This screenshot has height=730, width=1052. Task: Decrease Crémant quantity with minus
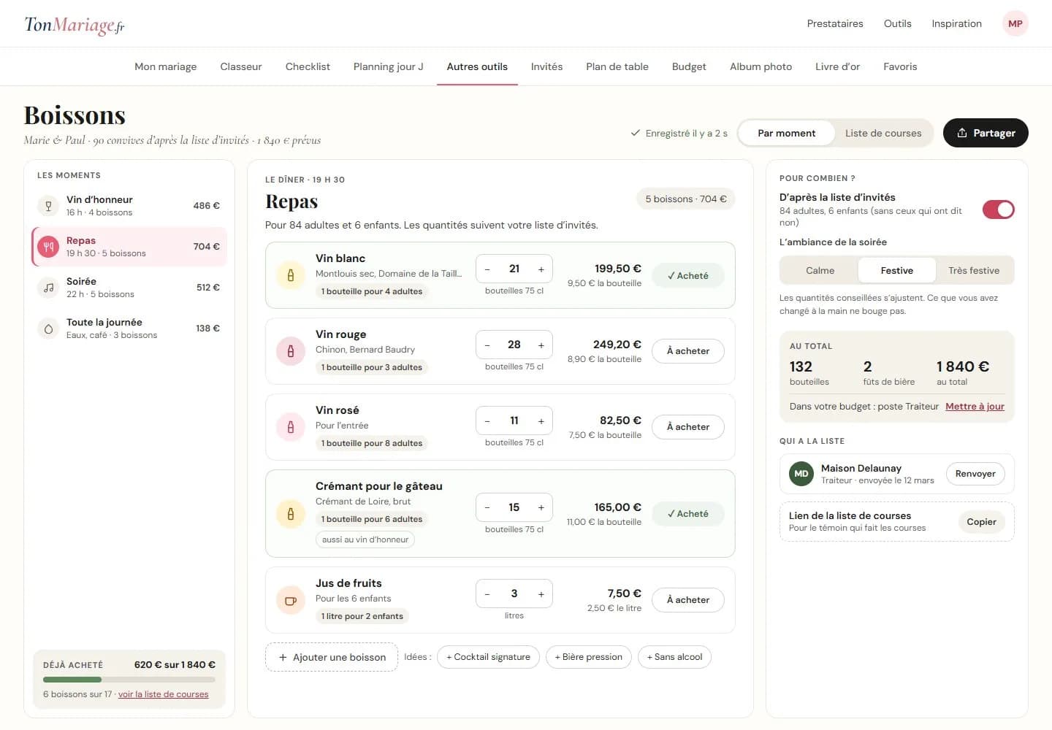pyautogui.click(x=487, y=507)
